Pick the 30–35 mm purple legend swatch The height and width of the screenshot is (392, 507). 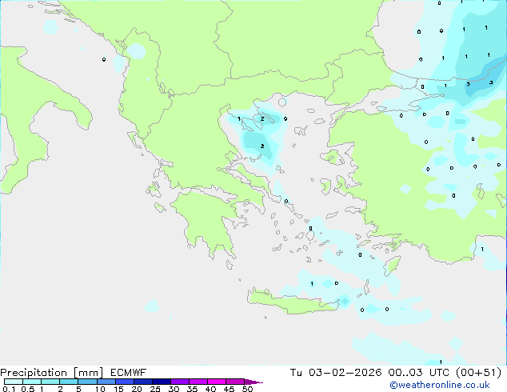pyautogui.click(x=180, y=382)
